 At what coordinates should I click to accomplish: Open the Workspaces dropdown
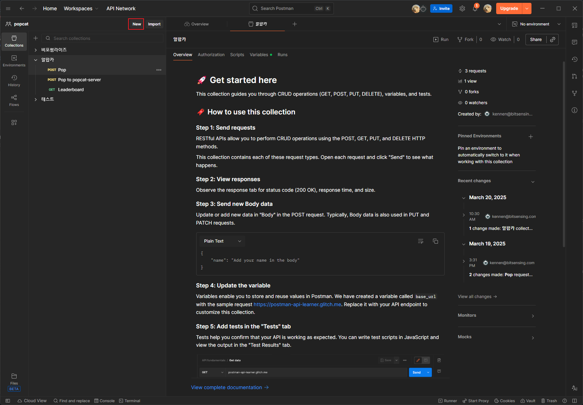[x=81, y=8]
